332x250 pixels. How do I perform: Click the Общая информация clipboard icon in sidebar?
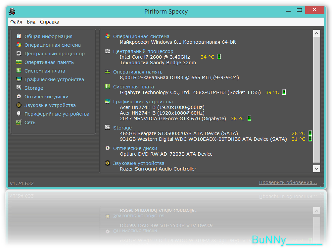point(19,36)
